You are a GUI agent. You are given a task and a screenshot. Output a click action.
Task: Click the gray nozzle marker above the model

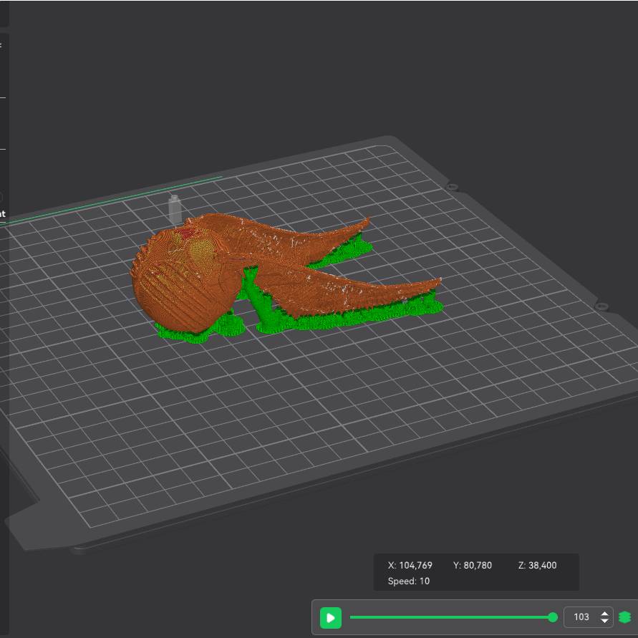[x=173, y=210]
